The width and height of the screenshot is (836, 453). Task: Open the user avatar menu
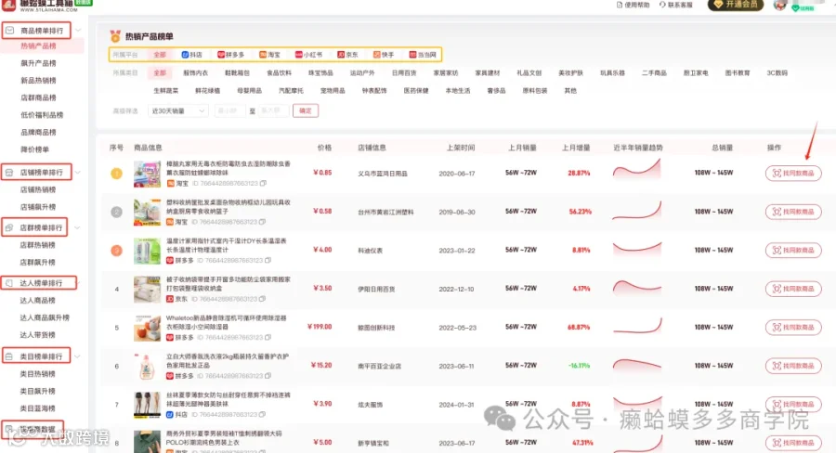780,5
